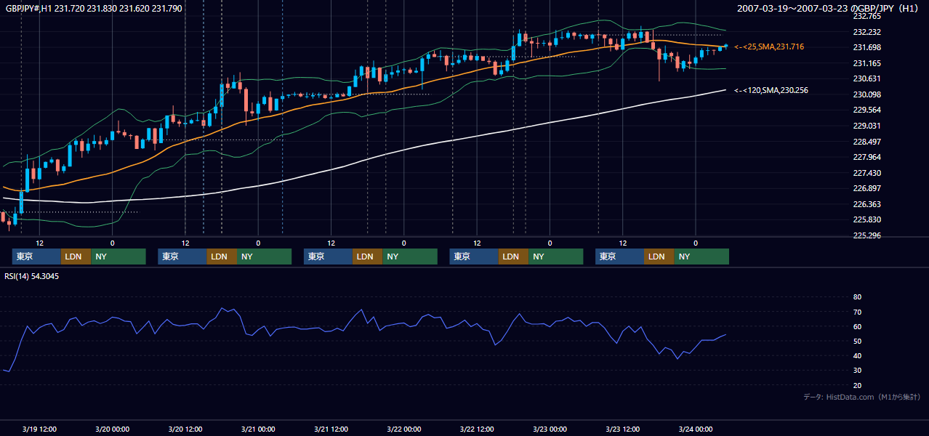The height and width of the screenshot is (436, 929).
Task: Click price axis value 231.165
Action: [x=866, y=63]
